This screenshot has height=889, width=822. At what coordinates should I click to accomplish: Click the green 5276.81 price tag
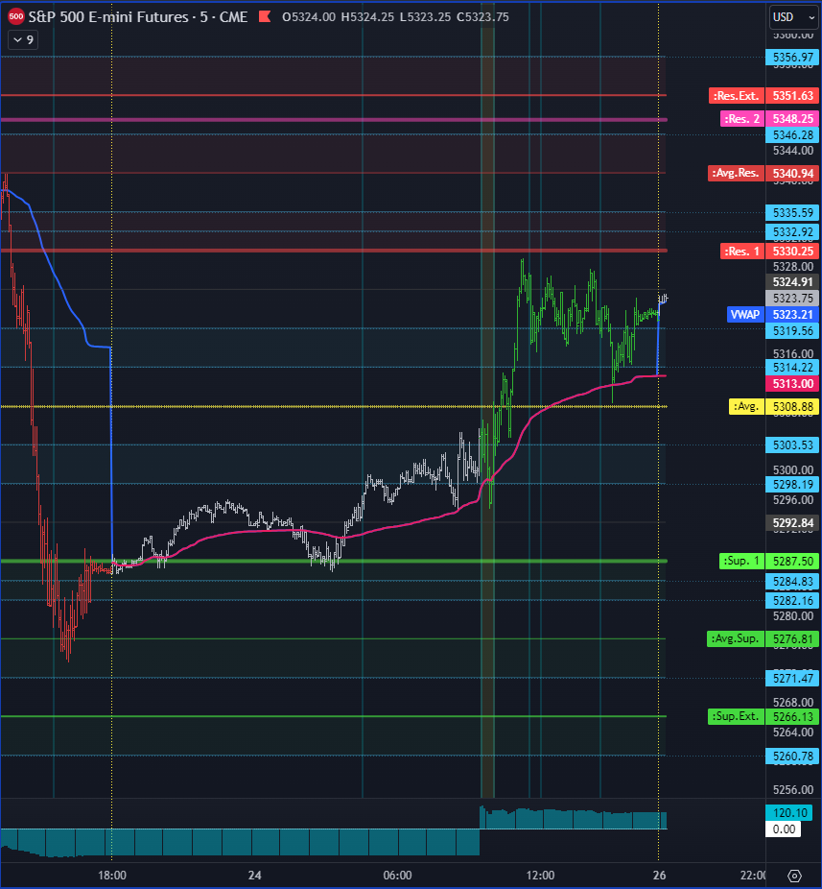click(792, 639)
